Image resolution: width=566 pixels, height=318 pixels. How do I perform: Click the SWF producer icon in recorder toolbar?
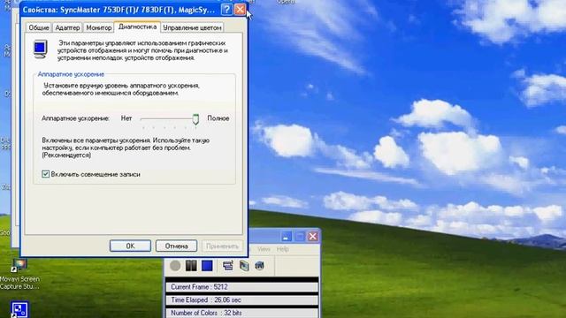(x=259, y=266)
